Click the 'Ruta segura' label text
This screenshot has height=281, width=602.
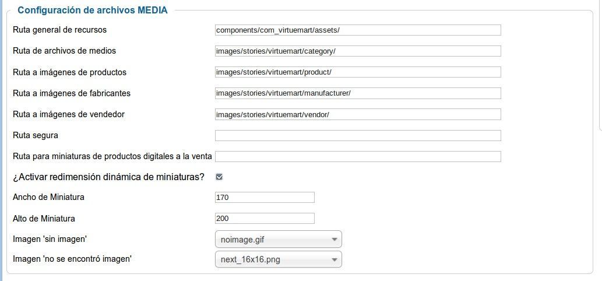[36, 135]
